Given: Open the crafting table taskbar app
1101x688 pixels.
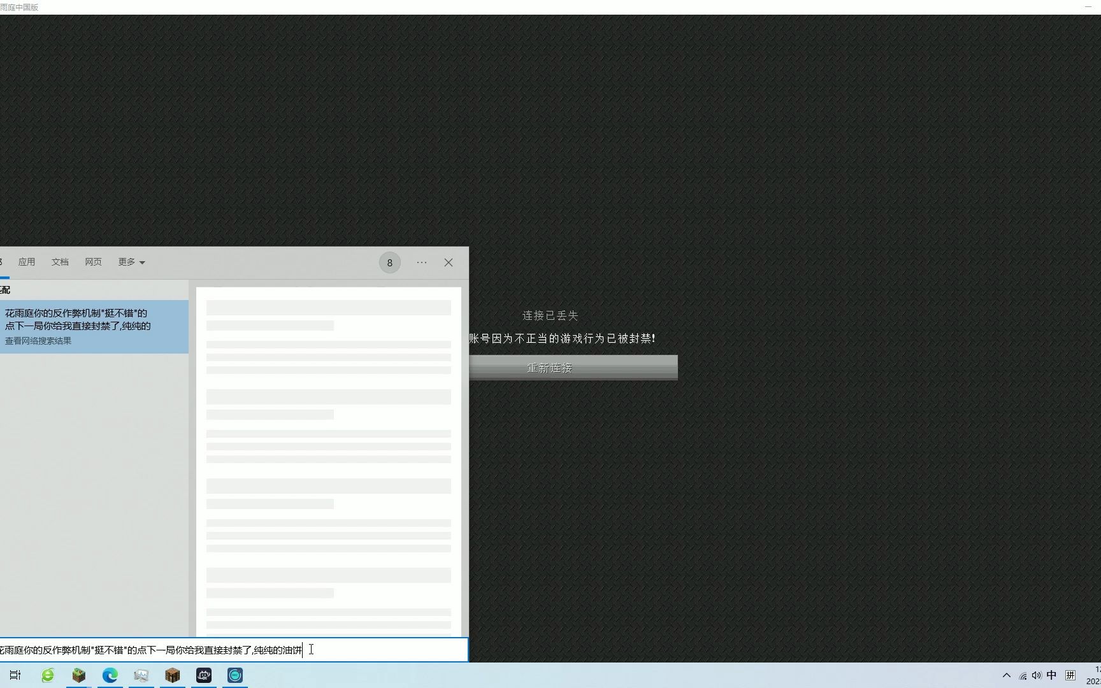Looking at the screenshot, I should tap(172, 675).
